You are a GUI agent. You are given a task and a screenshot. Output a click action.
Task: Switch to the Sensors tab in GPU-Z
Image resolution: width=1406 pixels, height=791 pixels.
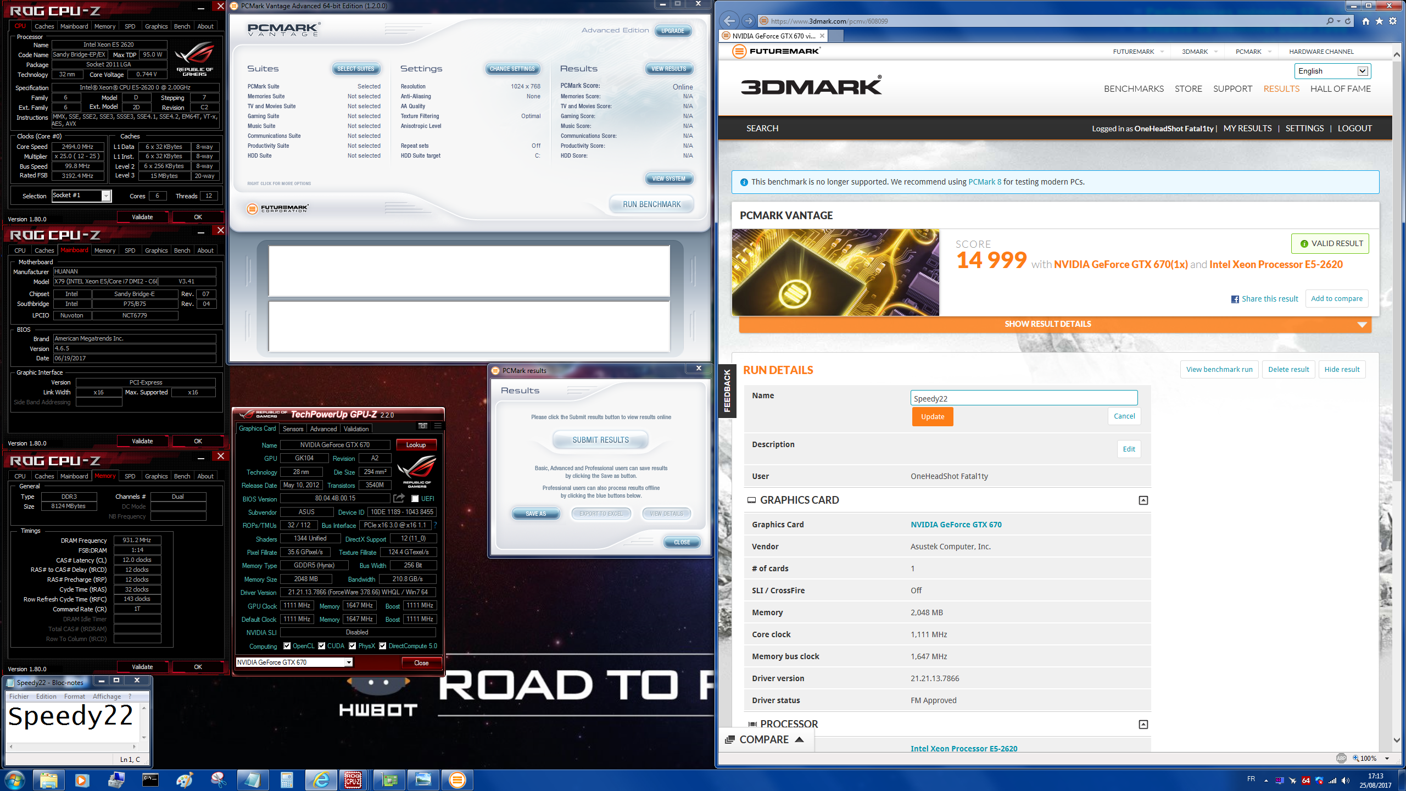coord(293,428)
